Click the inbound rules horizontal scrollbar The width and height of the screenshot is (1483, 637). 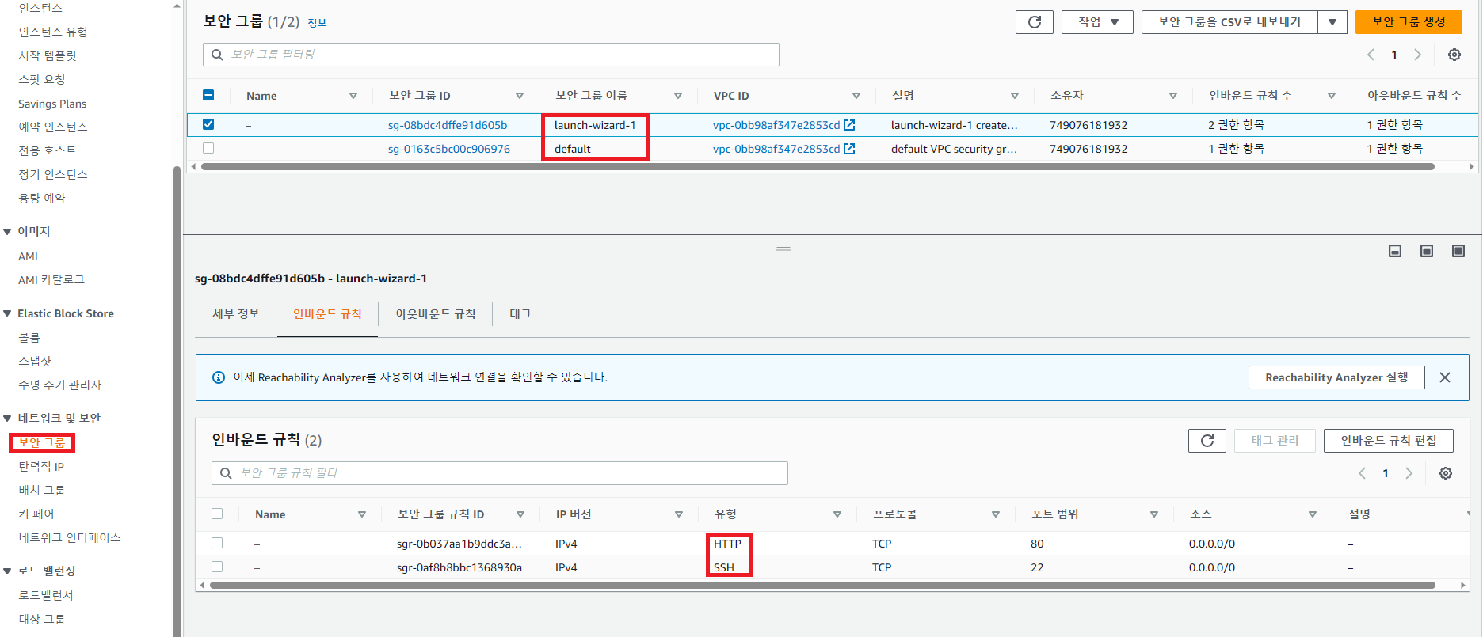point(822,586)
